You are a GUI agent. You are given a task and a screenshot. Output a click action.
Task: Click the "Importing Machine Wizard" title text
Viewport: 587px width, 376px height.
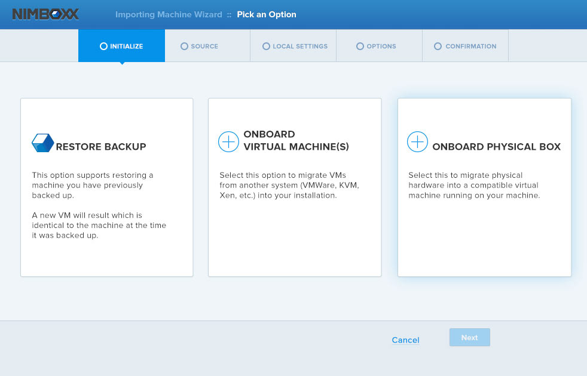[x=169, y=14]
